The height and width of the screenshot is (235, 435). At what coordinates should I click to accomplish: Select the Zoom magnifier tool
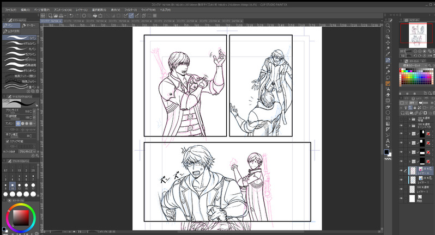coord(388,26)
